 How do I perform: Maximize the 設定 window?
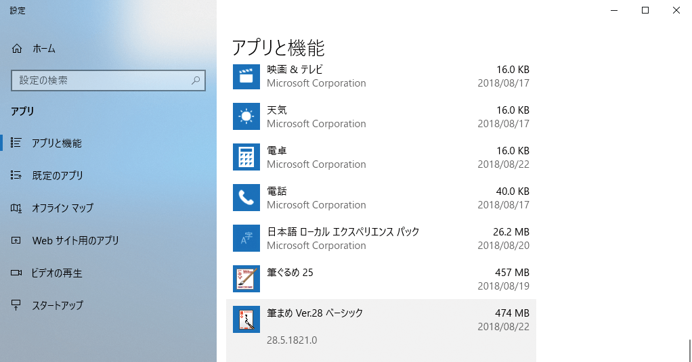coord(645,10)
